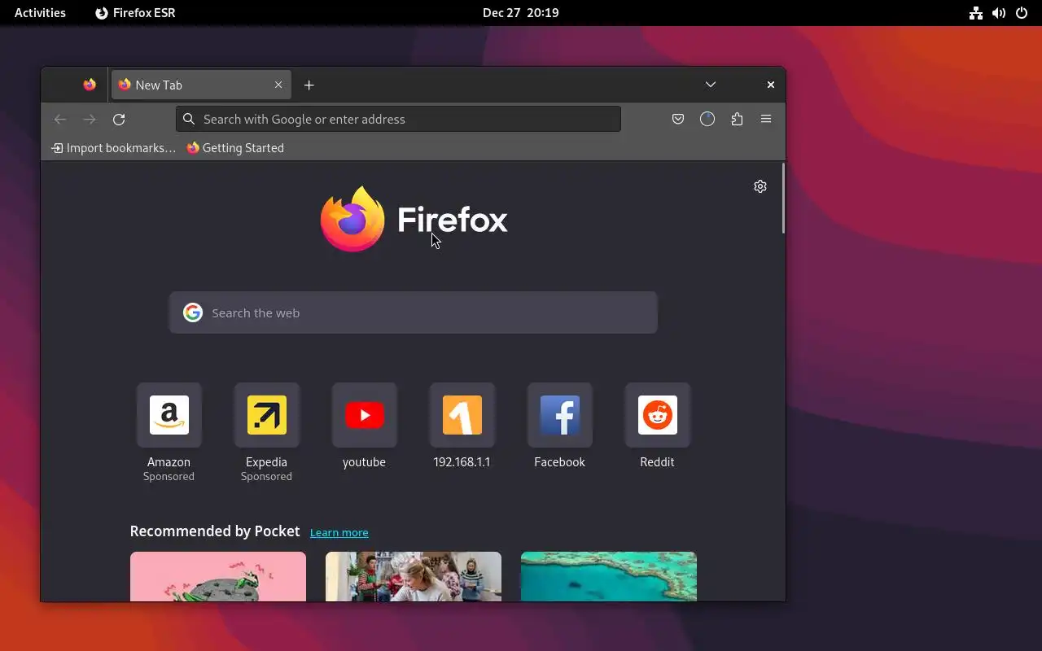Click the address bar magnifier icon
Image resolution: width=1042 pixels, height=651 pixels.
click(189, 119)
